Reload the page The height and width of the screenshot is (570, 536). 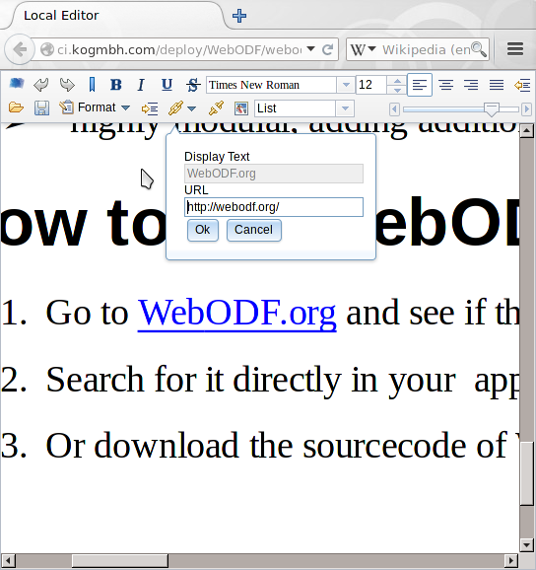328,49
